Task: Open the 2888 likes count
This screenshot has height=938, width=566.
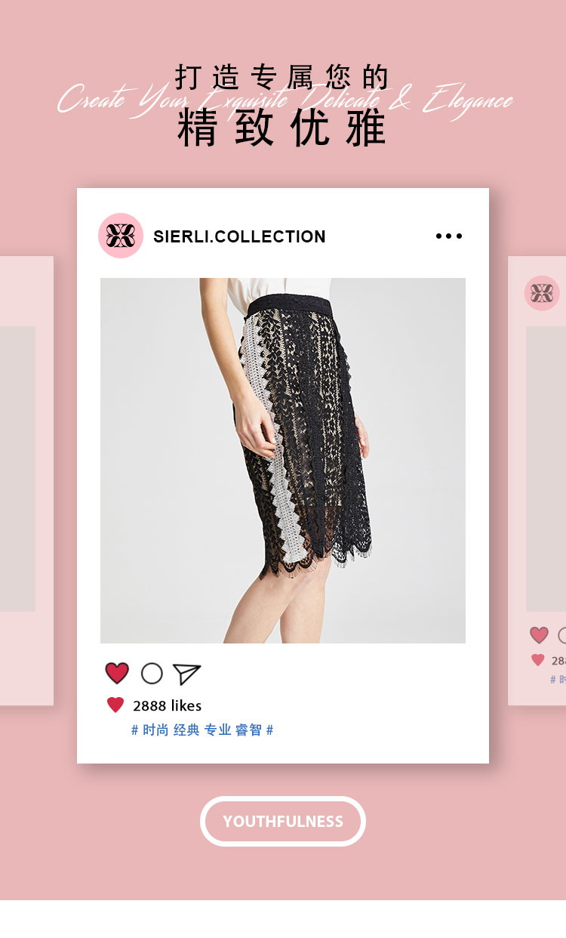Action: [x=167, y=706]
